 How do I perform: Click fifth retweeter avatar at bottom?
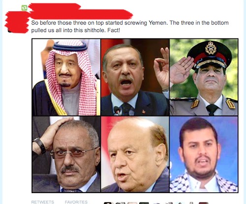(156, 203)
